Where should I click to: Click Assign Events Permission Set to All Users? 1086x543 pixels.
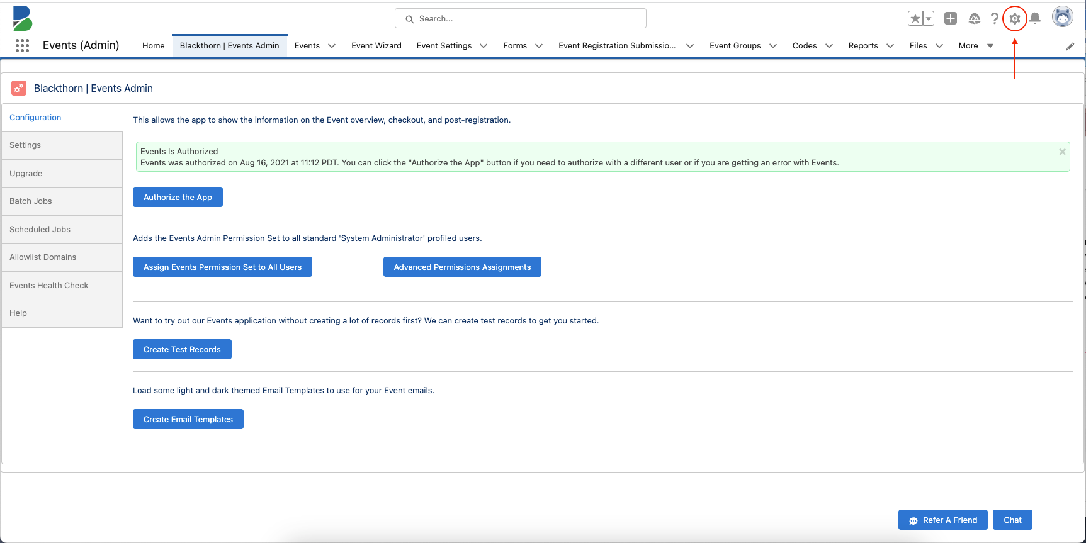[222, 267]
